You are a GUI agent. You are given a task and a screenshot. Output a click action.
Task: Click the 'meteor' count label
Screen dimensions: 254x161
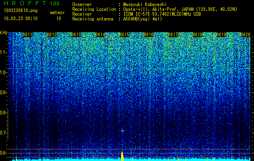(x=57, y=12)
